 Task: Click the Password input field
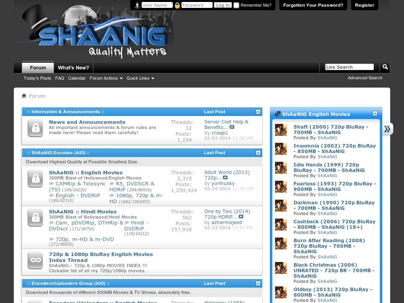[197, 5]
